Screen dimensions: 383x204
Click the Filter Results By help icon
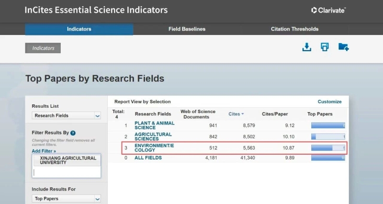pyautogui.click(x=73, y=133)
